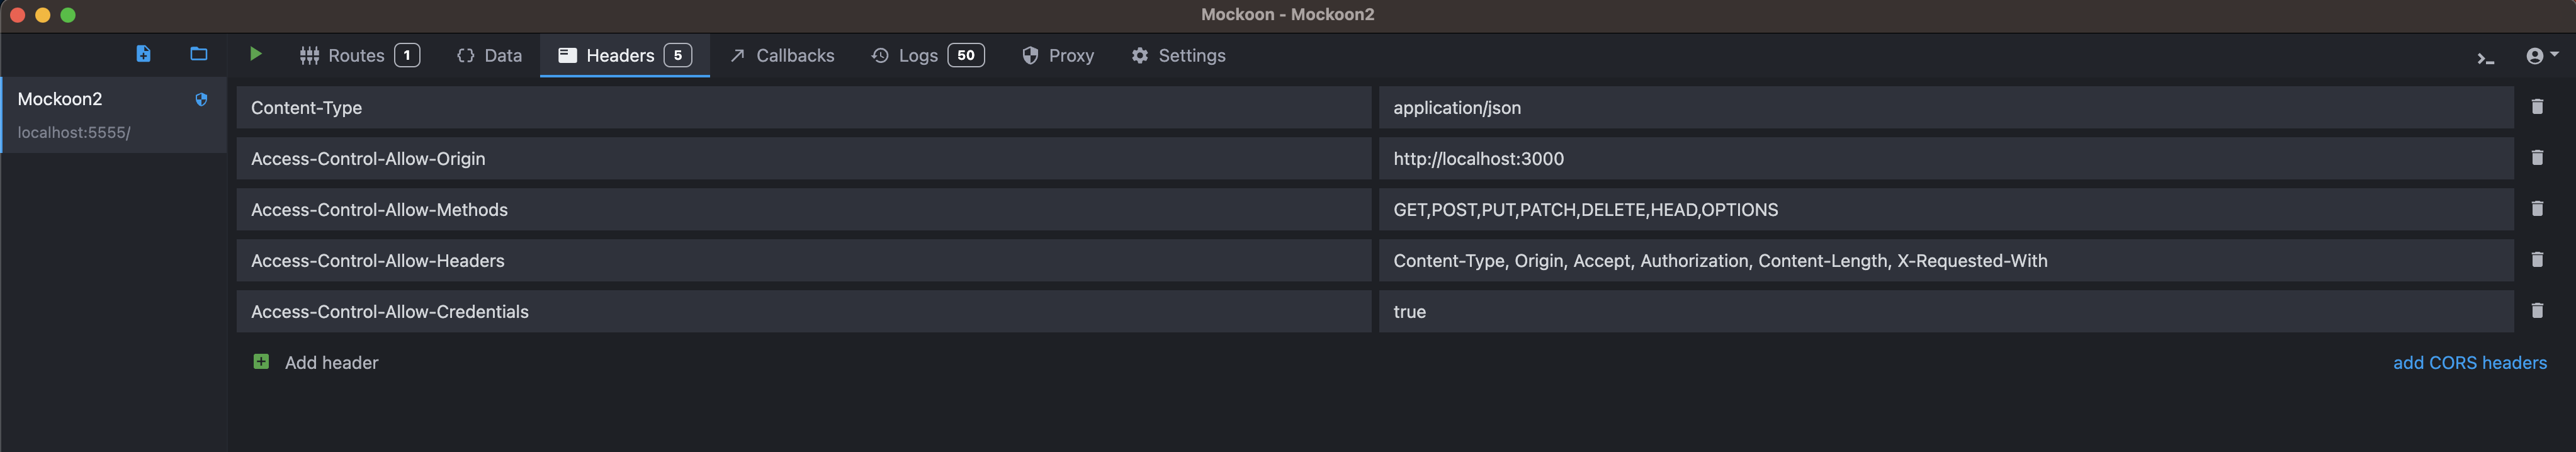Open the Logs tab
The width and height of the screenshot is (2576, 452).
(927, 55)
